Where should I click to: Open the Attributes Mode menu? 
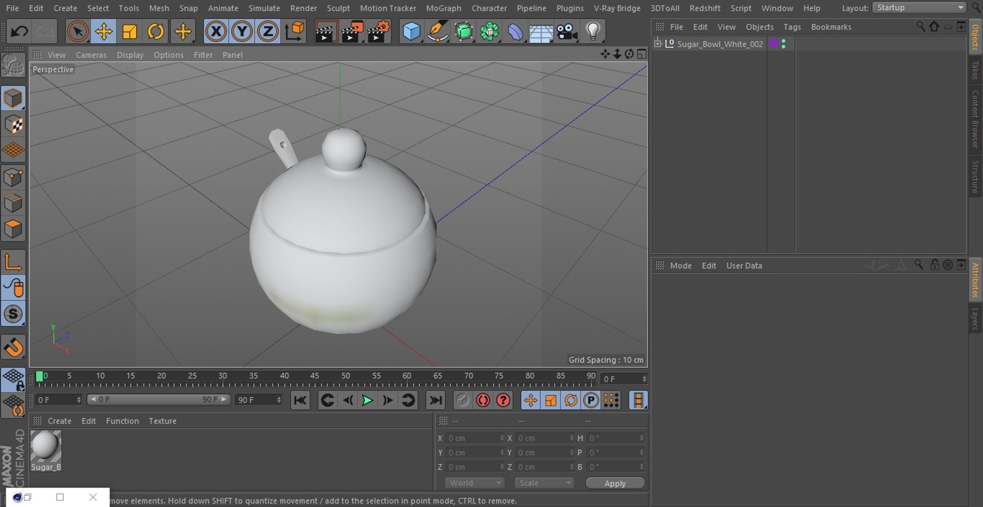pyautogui.click(x=680, y=266)
